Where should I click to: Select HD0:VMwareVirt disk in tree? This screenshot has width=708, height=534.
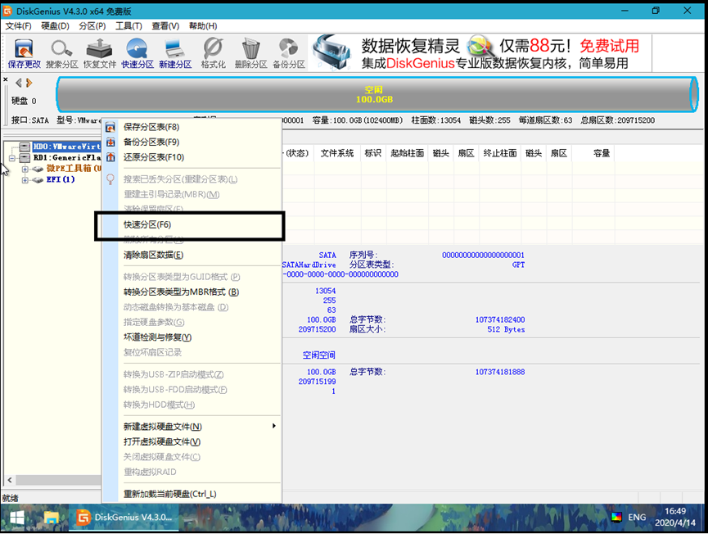point(66,147)
